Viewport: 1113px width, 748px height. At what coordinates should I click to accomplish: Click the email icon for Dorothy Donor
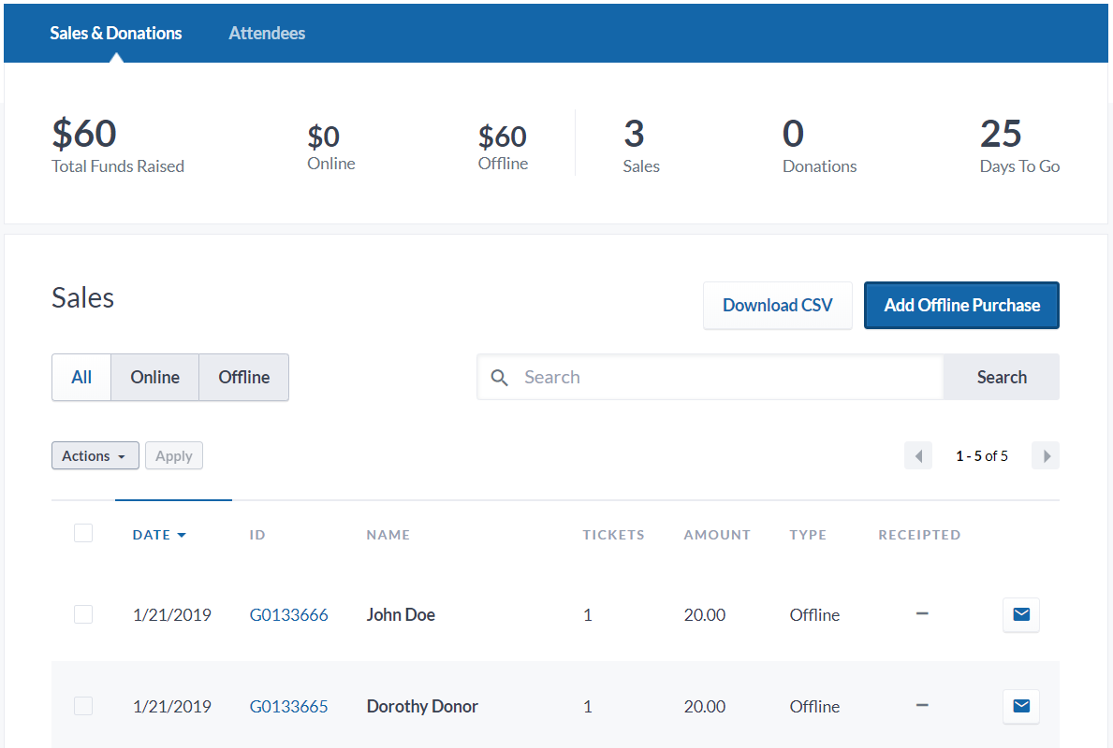click(1020, 706)
